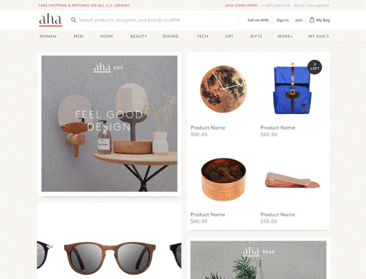Click the aha READ logo on banner
Viewport: 366px width, 279px height.
258,252
